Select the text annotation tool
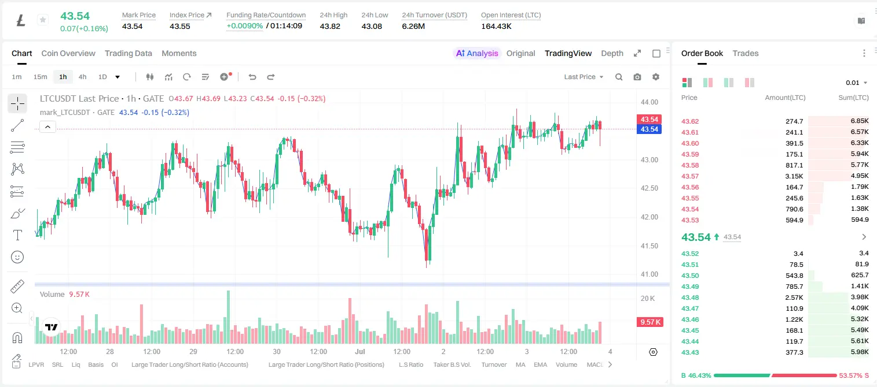877x387 pixels. 17,235
